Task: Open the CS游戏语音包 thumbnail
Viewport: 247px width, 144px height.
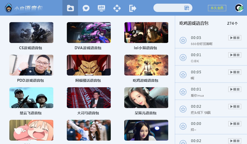Action: 31,33
